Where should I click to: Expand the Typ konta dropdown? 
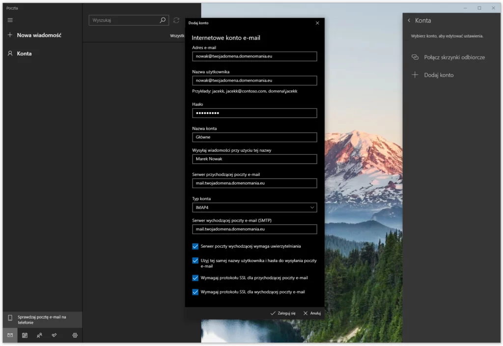pyautogui.click(x=254, y=208)
